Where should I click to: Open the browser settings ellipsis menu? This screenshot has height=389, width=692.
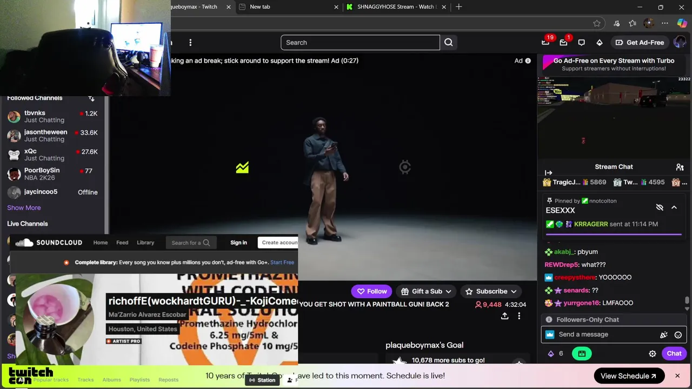point(665,23)
